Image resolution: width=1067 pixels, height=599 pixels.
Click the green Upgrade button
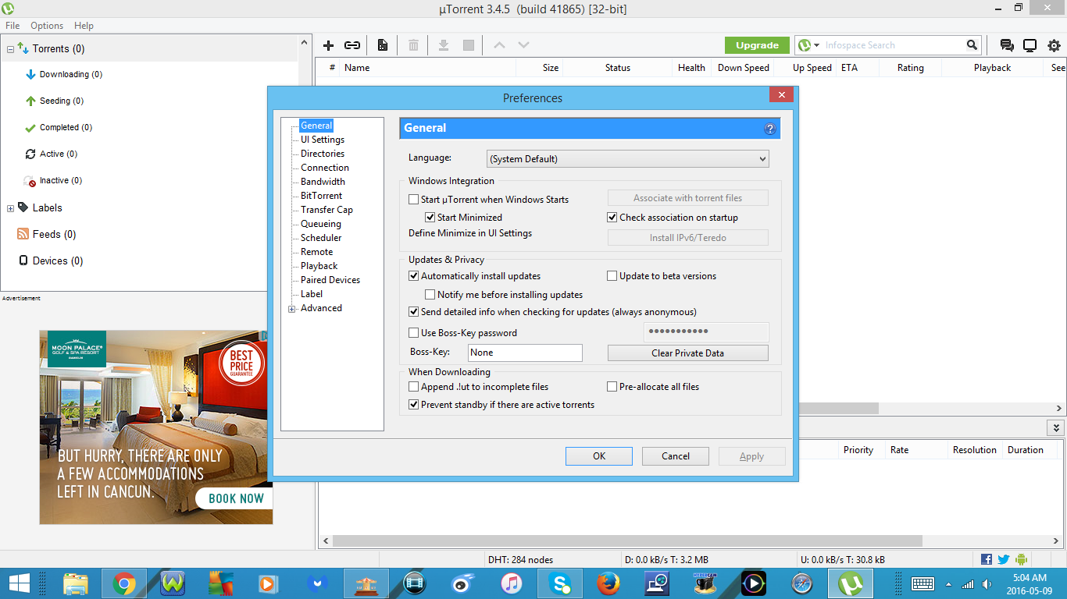point(757,45)
